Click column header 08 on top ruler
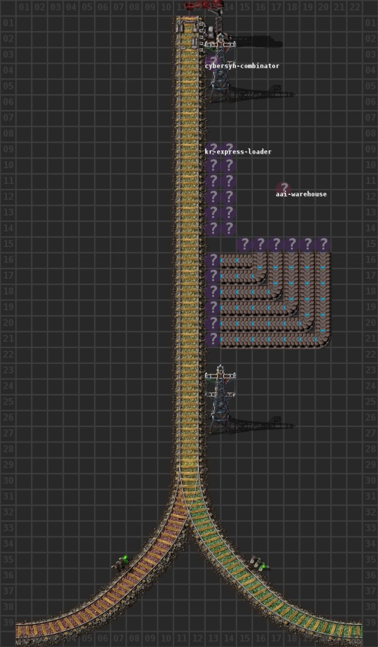The height and width of the screenshot is (647, 378). (x=134, y=7)
